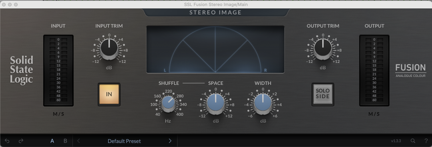Open help question mark icon
The width and height of the screenshot is (432, 147).
coord(426,141)
